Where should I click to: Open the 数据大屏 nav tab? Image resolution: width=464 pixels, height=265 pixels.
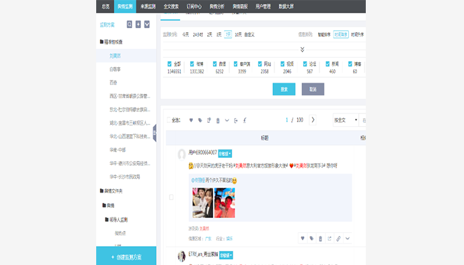point(286,7)
